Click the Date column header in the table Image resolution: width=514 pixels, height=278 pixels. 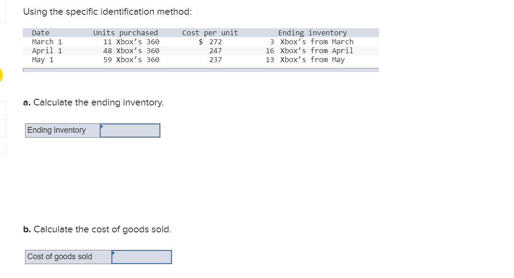coord(41,33)
